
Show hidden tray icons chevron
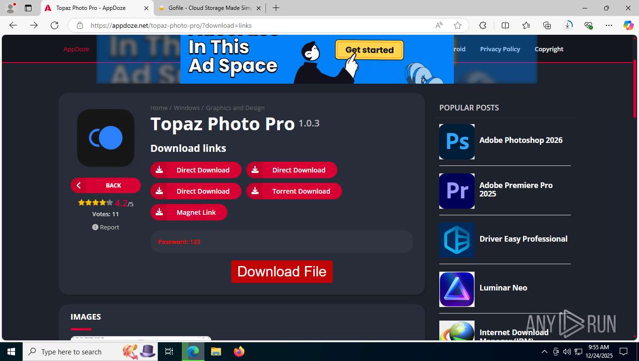click(545, 352)
